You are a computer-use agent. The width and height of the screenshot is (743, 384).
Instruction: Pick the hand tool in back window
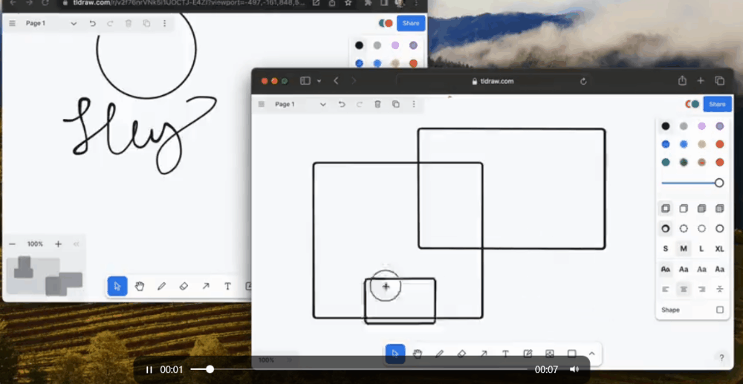[x=140, y=286]
